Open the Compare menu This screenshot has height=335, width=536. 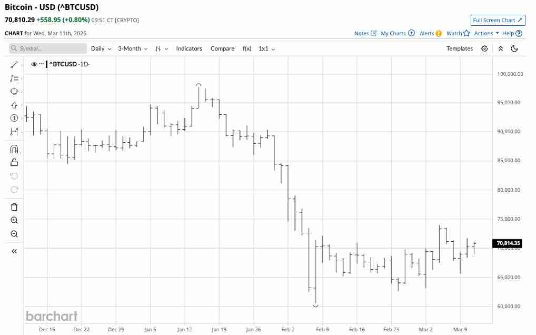[222, 48]
